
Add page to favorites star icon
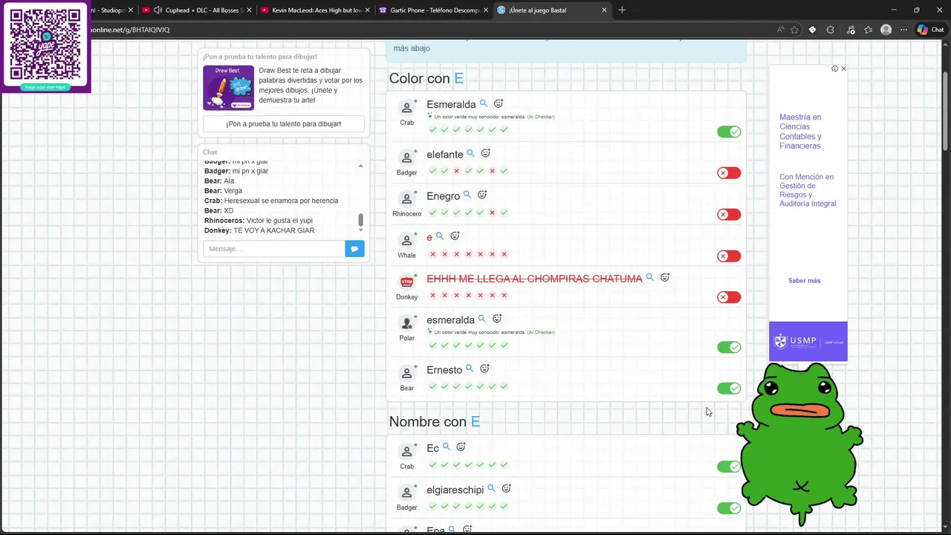pos(795,30)
